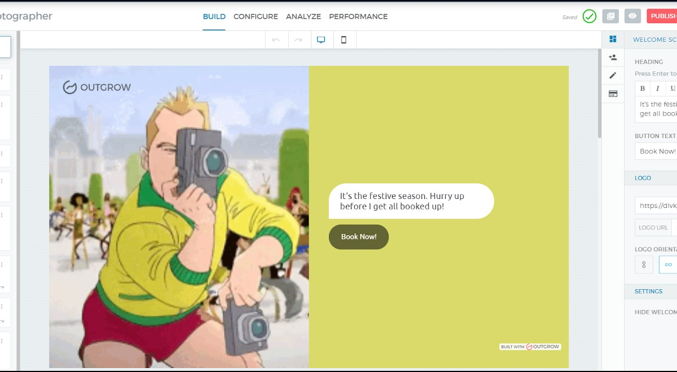
Task: Apply bold formatting to heading
Action: click(643, 88)
